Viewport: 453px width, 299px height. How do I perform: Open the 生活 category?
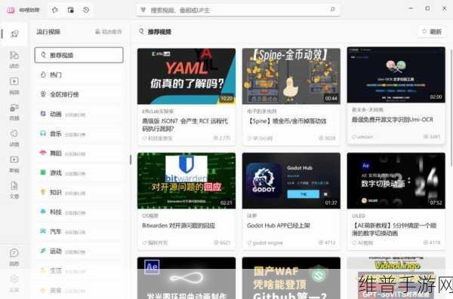coord(79,270)
